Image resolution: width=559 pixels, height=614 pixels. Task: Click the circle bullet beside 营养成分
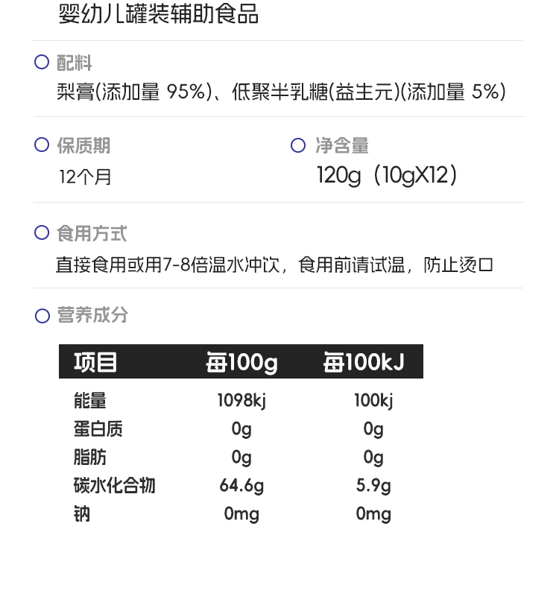pos(42,316)
